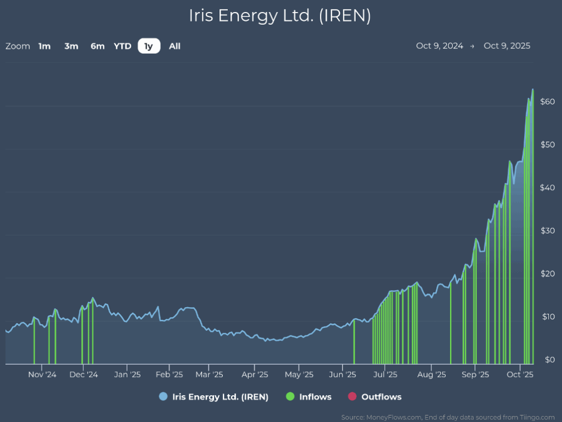562x422 pixels.
Task: Click the Jun '25 axis label
Action: pos(342,375)
